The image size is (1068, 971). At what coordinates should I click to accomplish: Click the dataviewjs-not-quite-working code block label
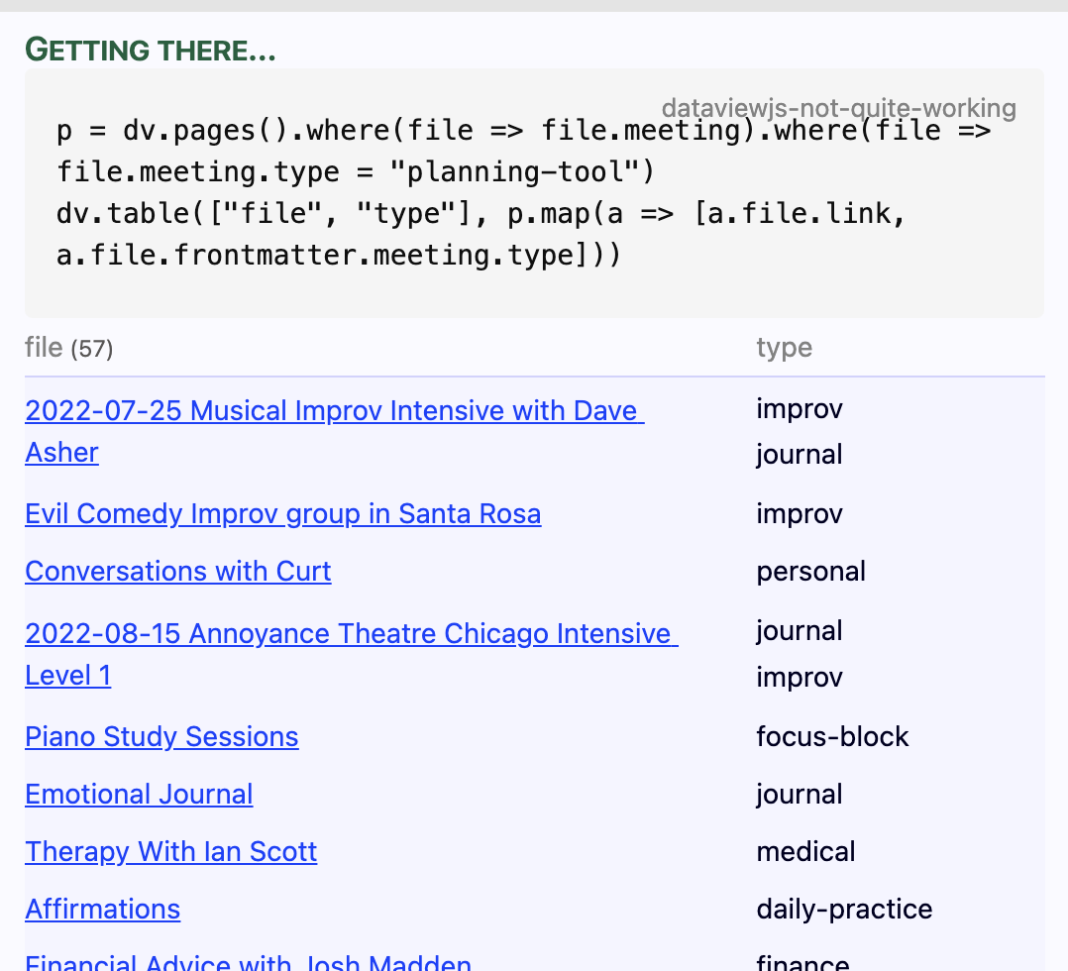[x=838, y=108]
